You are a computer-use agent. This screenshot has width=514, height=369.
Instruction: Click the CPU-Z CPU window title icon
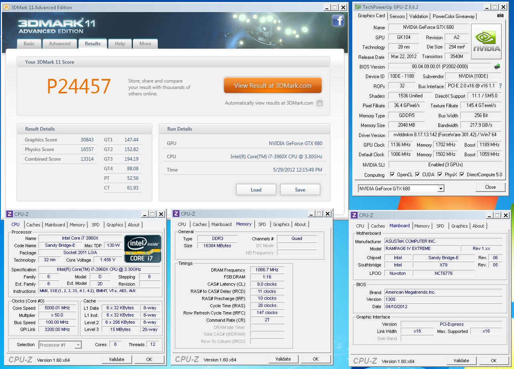10,214
